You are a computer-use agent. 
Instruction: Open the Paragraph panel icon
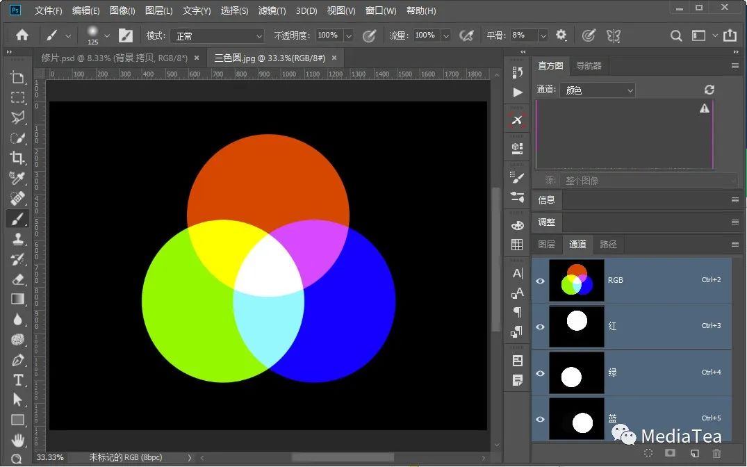[x=517, y=312]
